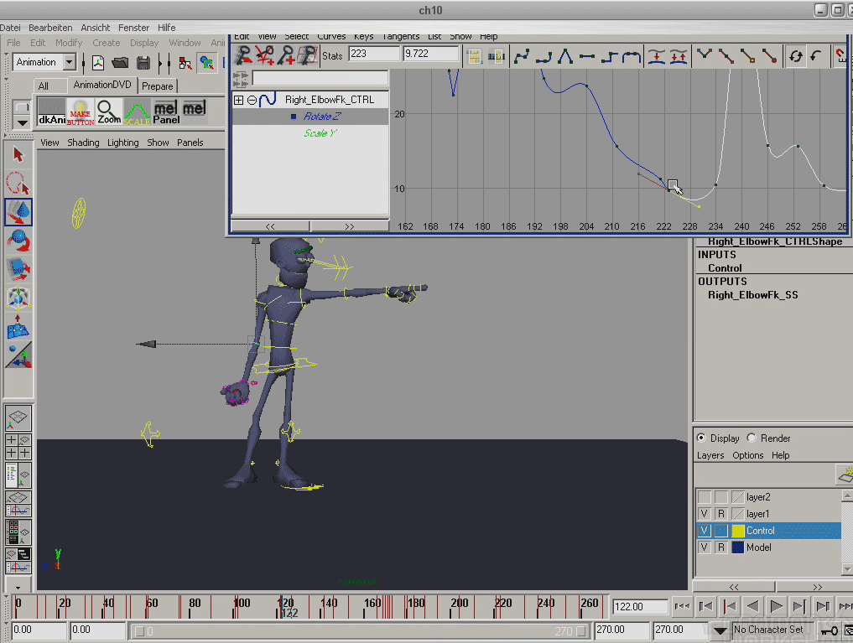Toggle visibility of the Model layer
853x643 pixels.
pyautogui.click(x=705, y=547)
